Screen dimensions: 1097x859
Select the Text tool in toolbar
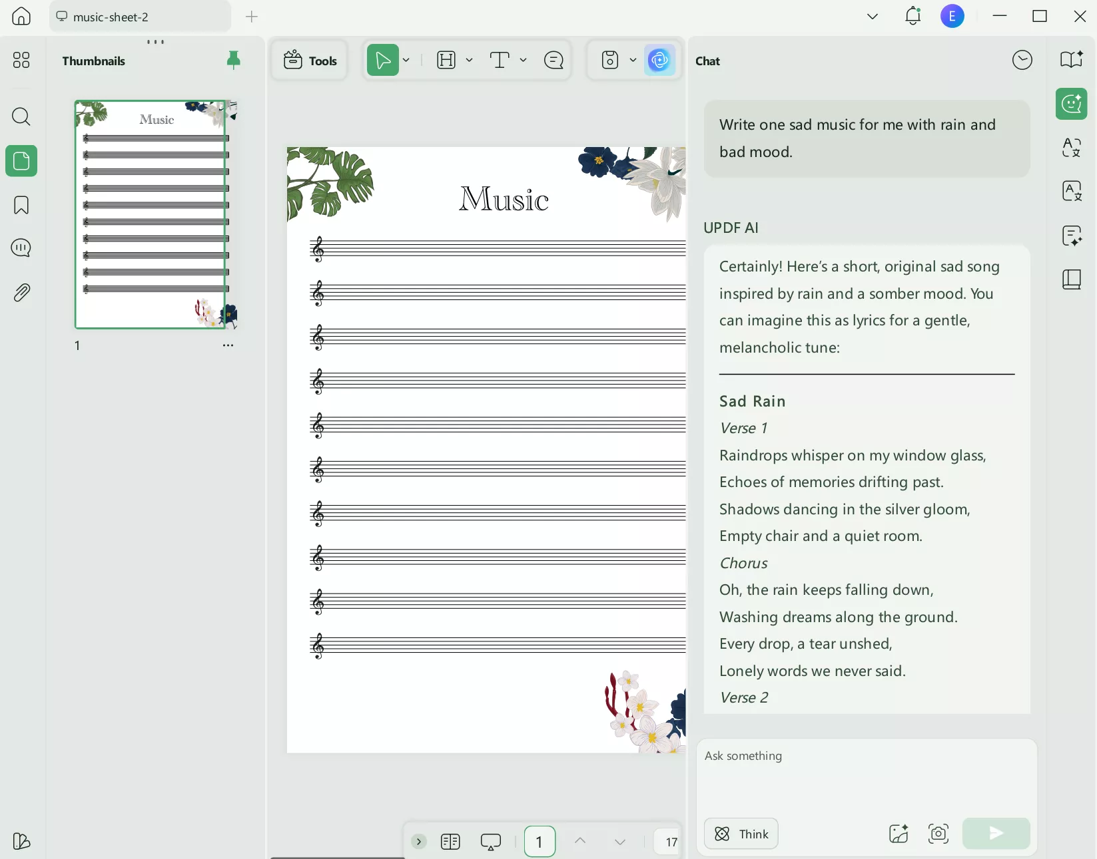coord(500,60)
